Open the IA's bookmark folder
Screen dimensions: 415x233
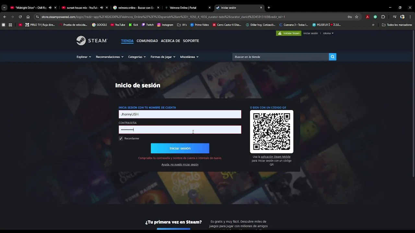click(182, 25)
